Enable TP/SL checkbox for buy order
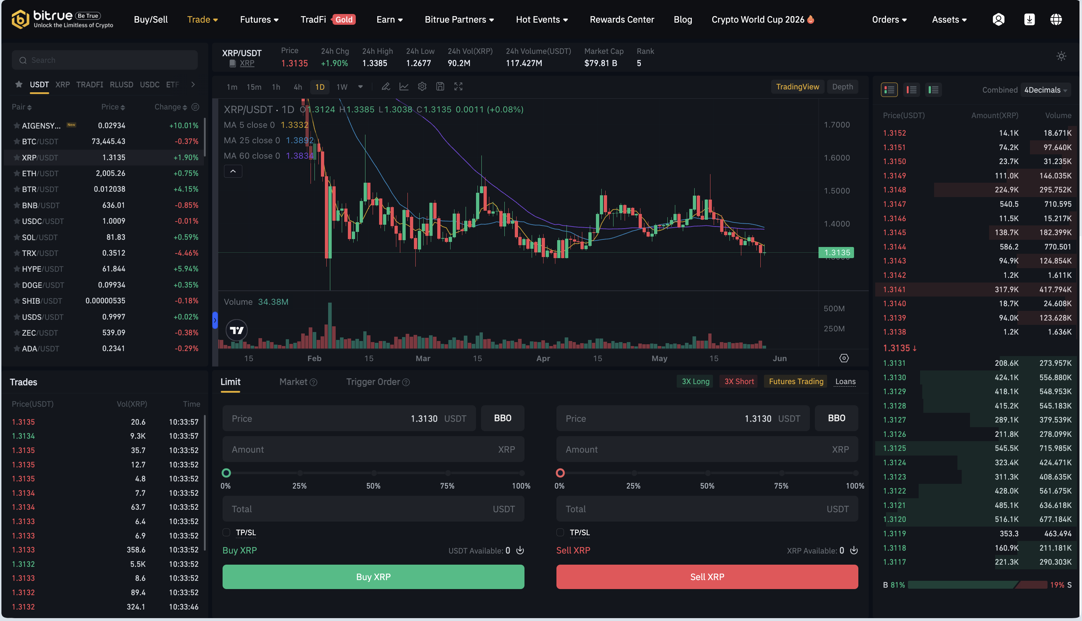 (x=227, y=533)
